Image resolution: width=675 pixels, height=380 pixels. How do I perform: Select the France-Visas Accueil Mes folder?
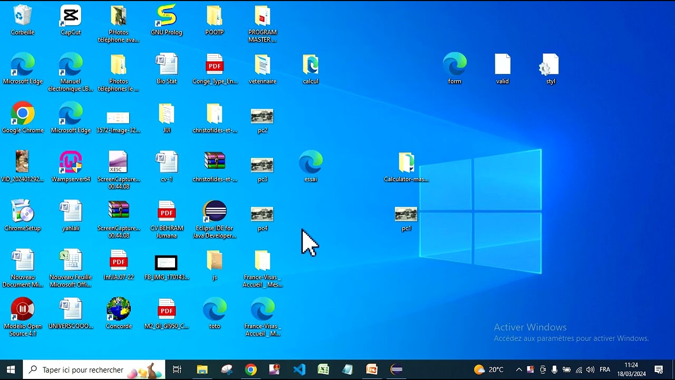(x=263, y=269)
